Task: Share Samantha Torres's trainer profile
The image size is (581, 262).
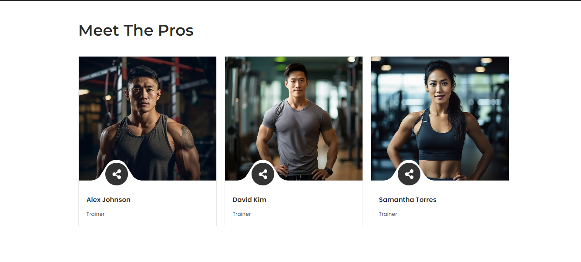Action: click(x=409, y=174)
